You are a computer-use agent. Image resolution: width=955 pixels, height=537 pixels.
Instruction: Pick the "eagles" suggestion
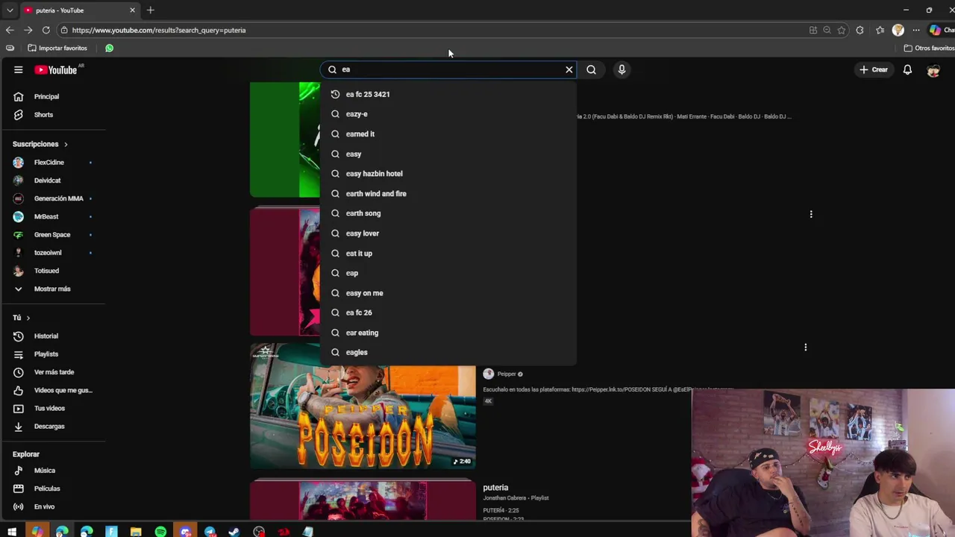(448, 352)
